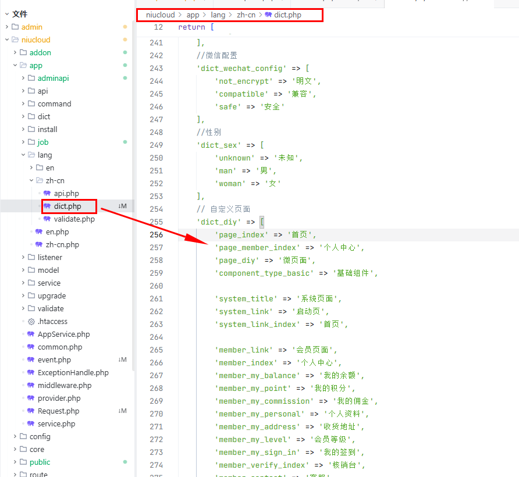Expand the service folder
519x477 pixels.
23,283
